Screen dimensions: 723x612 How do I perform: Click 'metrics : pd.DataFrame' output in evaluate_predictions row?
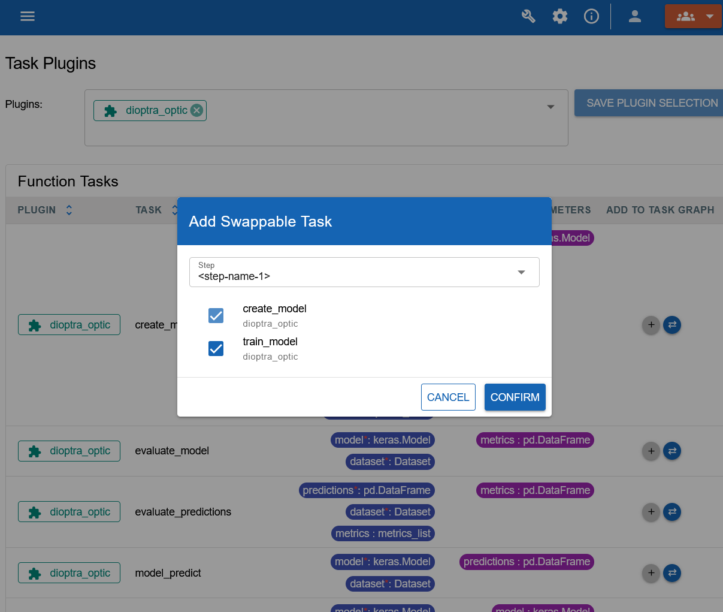(535, 490)
